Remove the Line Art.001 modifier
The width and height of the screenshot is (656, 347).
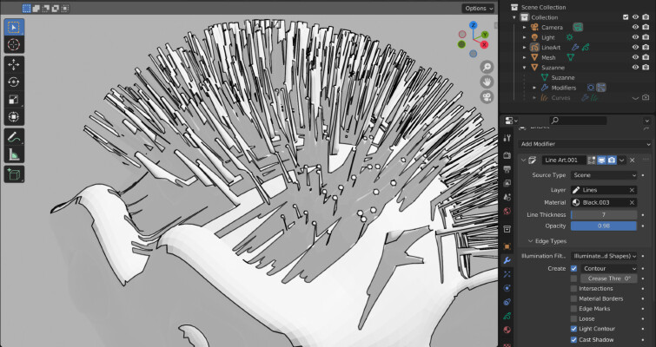point(633,160)
